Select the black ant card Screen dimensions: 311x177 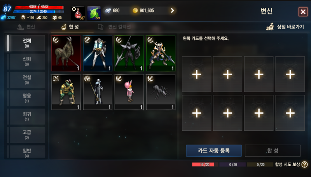161,92
